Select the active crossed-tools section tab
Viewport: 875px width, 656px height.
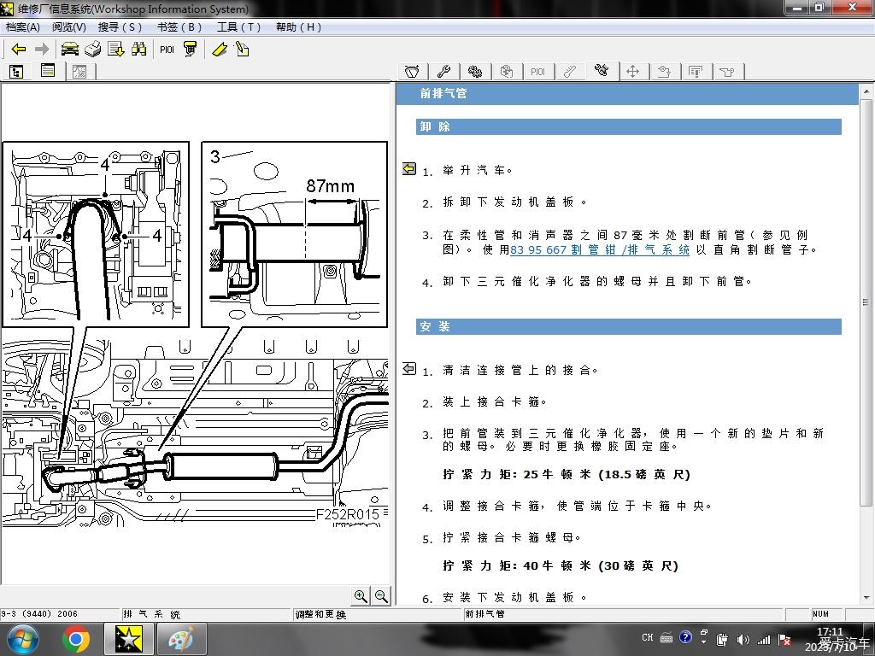click(x=602, y=71)
